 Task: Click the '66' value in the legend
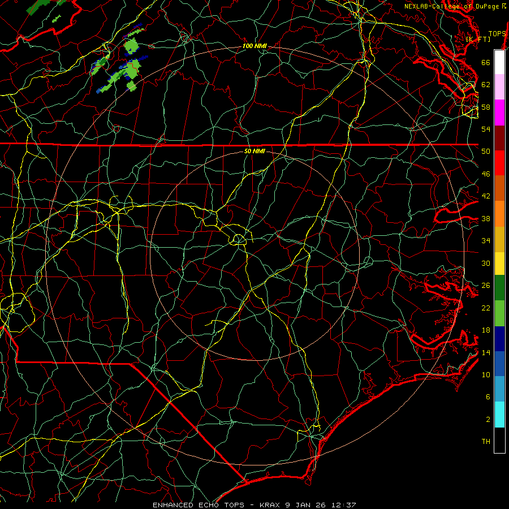coord(486,62)
